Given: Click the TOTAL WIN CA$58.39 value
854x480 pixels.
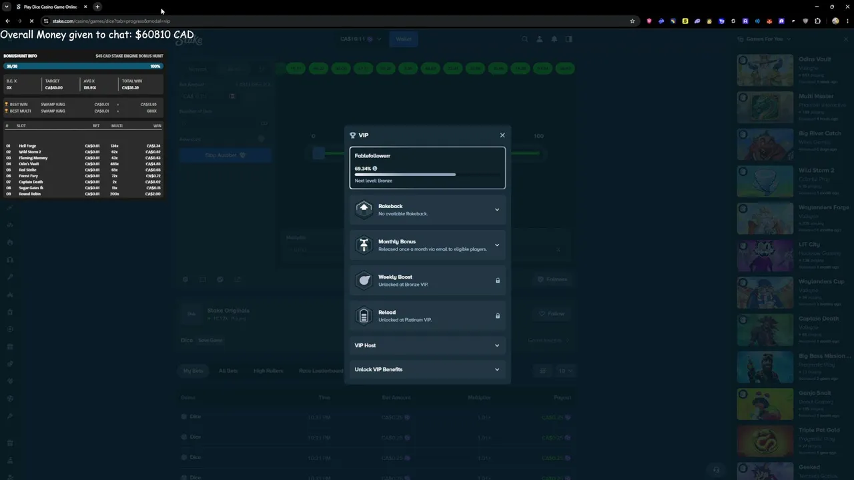Looking at the screenshot, I should point(130,87).
